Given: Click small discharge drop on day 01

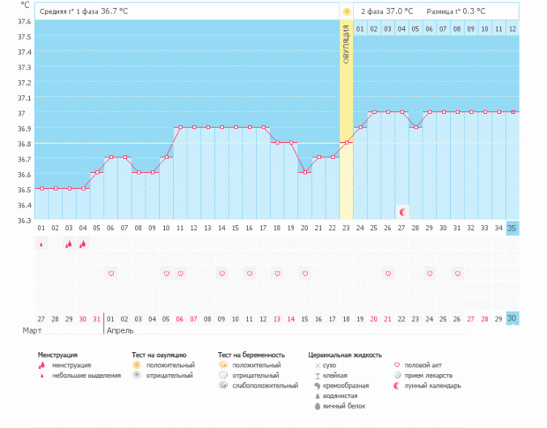Looking at the screenshot, I should (x=41, y=244).
